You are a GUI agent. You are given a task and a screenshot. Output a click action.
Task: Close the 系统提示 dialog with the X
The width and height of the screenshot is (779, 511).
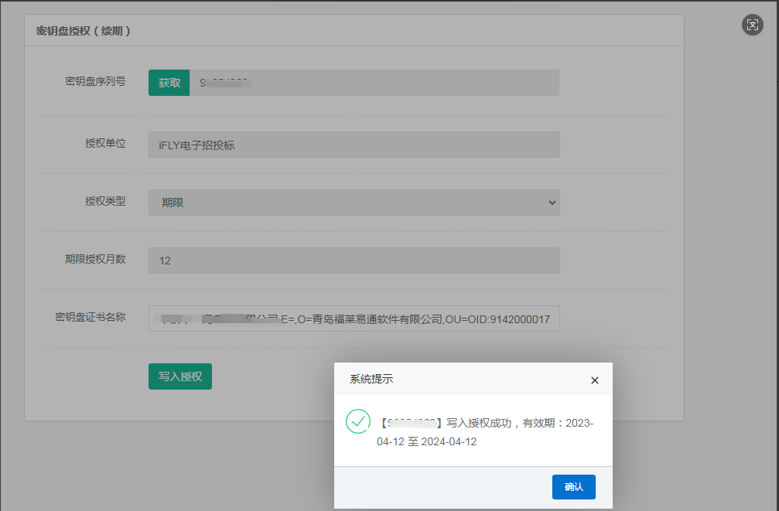[x=594, y=380]
